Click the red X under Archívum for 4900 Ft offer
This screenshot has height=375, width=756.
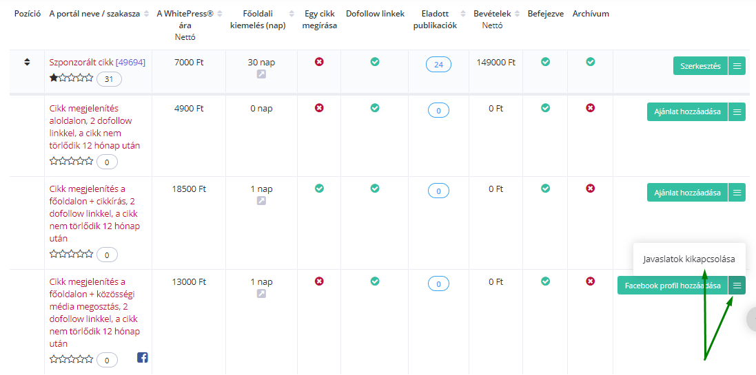tap(590, 108)
